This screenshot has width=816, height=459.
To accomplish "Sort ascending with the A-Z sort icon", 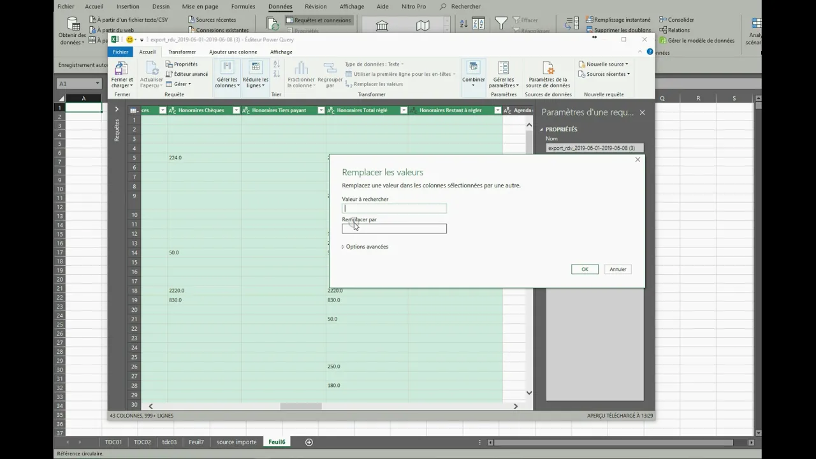I will pos(277,64).
